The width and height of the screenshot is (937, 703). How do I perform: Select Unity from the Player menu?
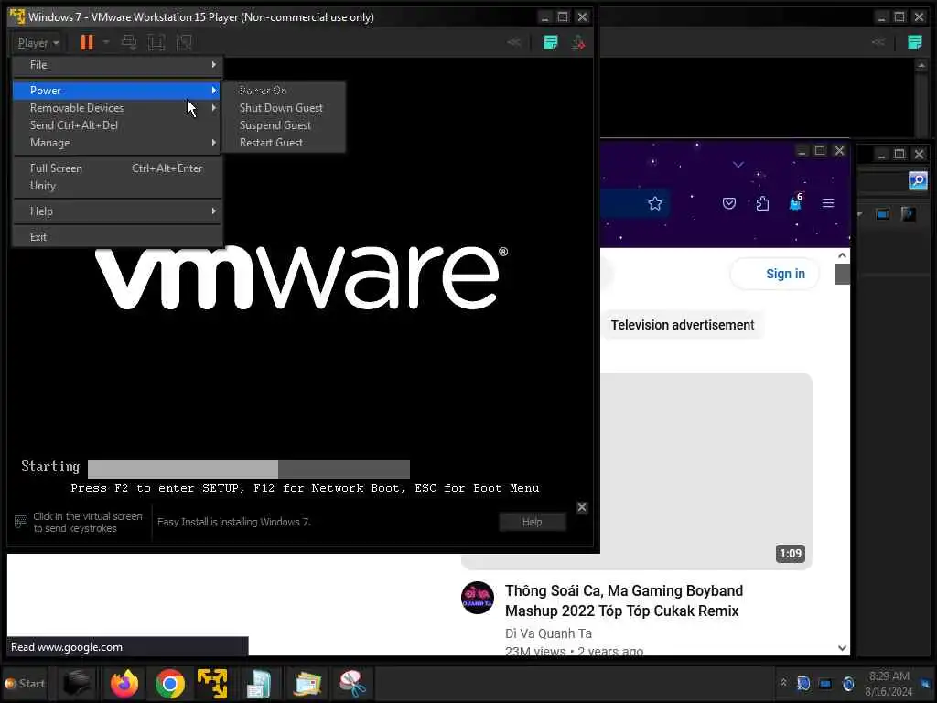(118, 185)
